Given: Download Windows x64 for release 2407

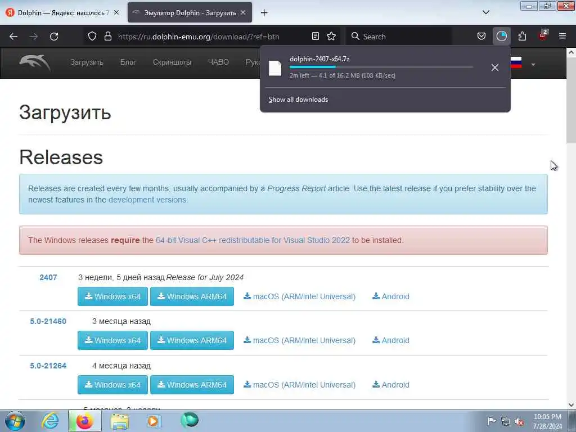Looking at the screenshot, I should 112,296.
